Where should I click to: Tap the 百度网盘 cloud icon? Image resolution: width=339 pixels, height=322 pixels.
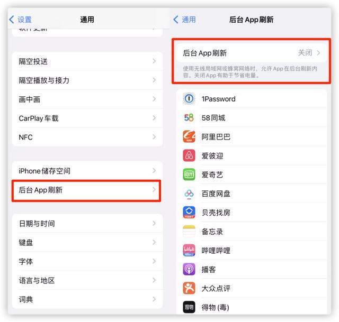(x=189, y=194)
